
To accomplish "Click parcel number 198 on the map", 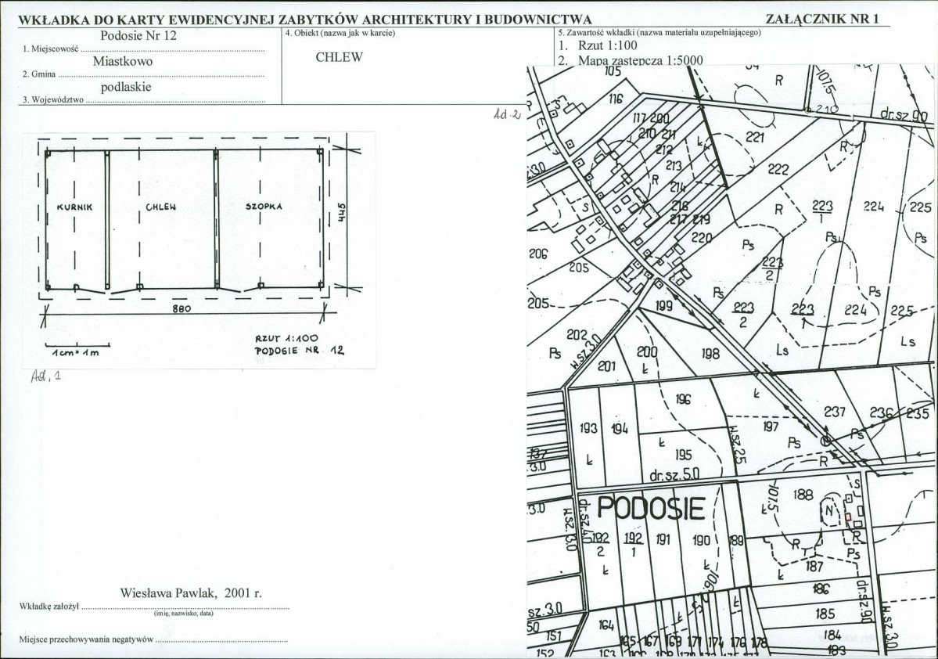I will click(x=710, y=355).
